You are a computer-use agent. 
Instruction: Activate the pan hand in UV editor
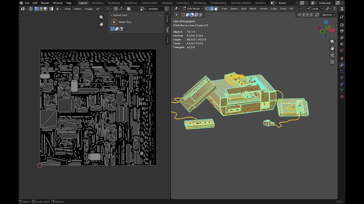pyautogui.click(x=101, y=24)
